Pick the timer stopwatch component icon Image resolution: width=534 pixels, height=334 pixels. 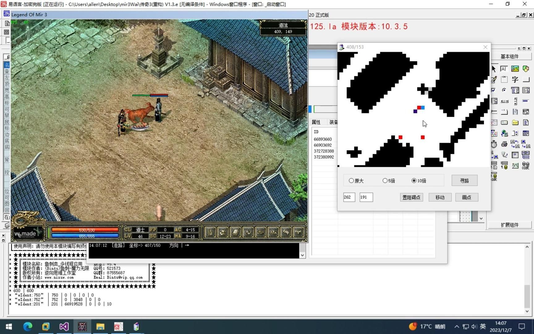[x=494, y=144]
